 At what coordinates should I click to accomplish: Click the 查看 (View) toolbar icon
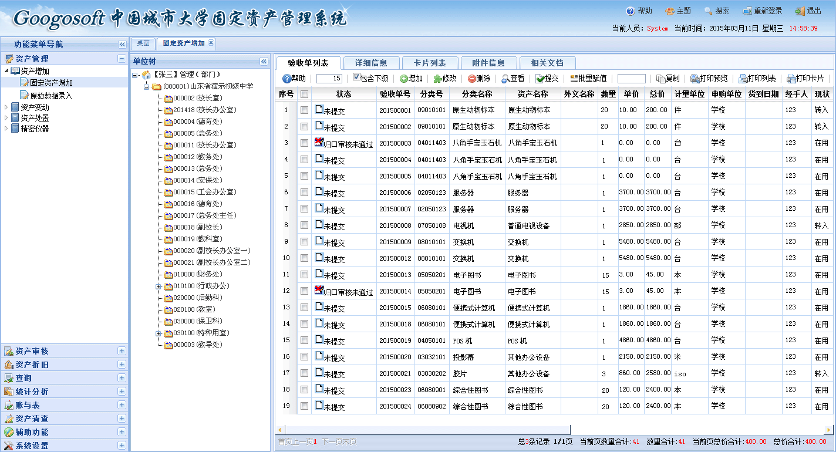pyautogui.click(x=505, y=79)
